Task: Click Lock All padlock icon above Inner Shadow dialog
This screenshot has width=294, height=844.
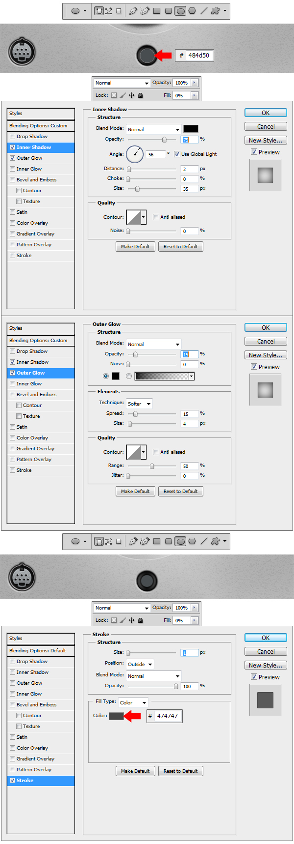Action: coord(141,95)
